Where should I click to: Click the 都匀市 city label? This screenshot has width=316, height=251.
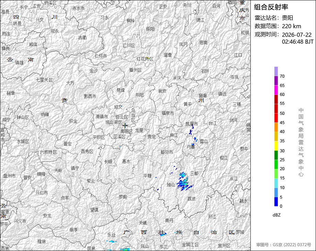pos(167,152)
